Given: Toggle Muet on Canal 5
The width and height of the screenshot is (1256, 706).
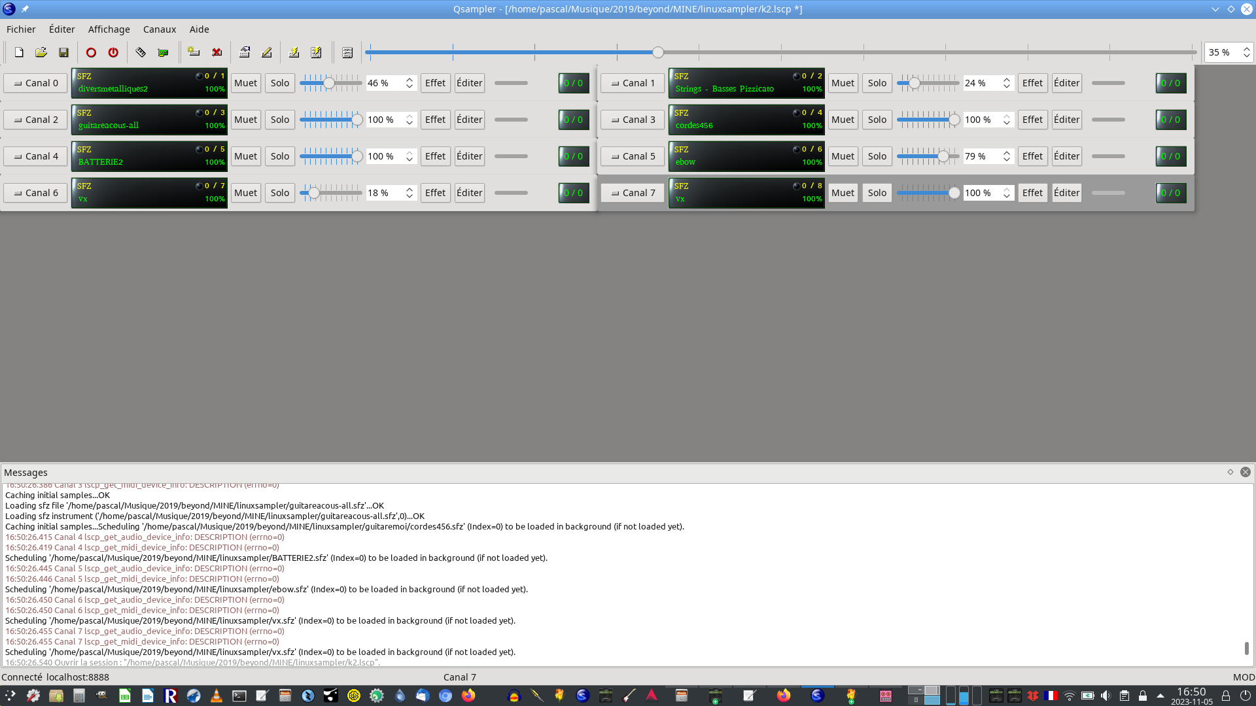Looking at the screenshot, I should coord(843,156).
